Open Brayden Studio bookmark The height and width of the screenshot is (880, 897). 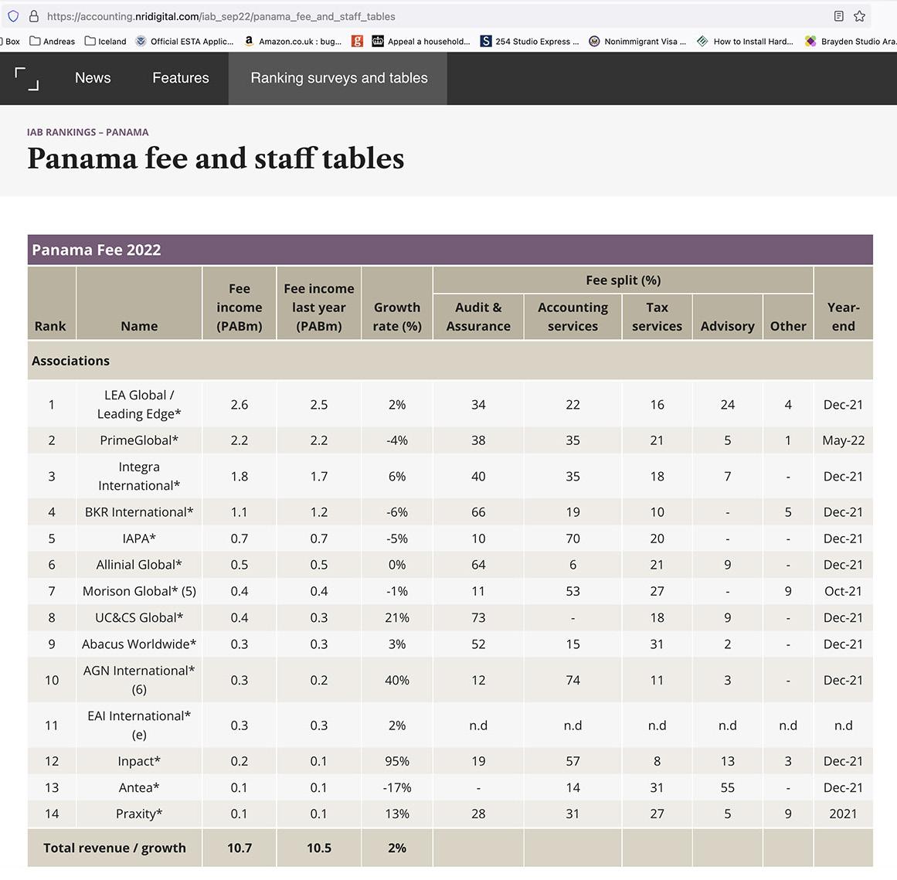[851, 41]
